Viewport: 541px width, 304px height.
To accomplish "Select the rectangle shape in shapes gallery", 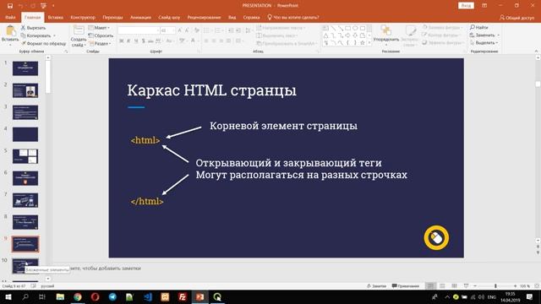I will [x=347, y=28].
